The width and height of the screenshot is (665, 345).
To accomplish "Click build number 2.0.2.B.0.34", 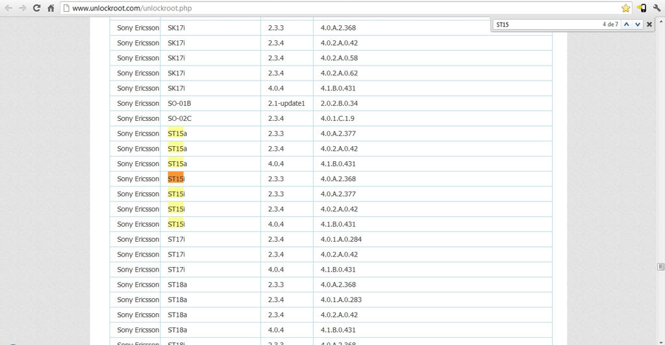I will [339, 103].
